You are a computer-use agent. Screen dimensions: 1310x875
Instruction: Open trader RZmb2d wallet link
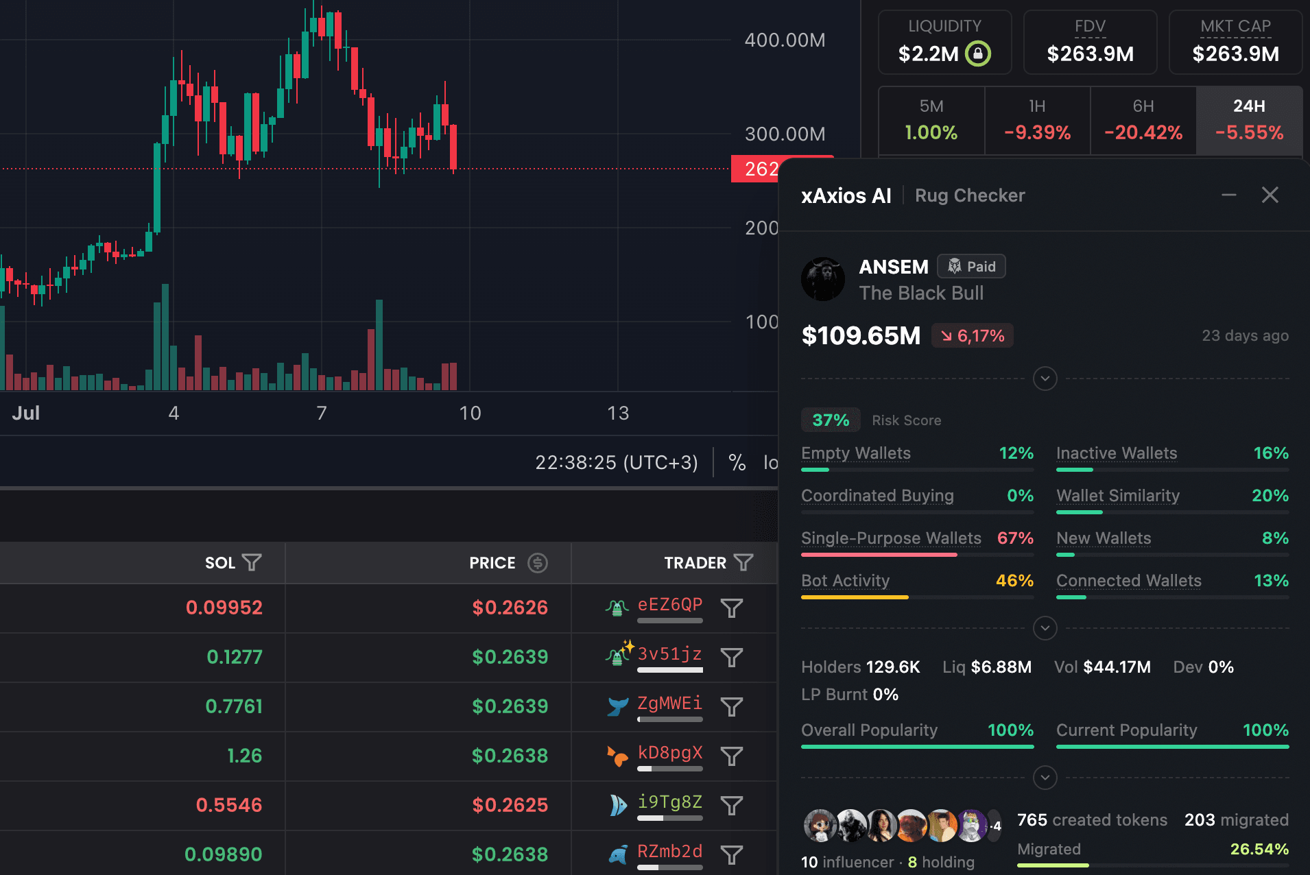click(x=670, y=852)
